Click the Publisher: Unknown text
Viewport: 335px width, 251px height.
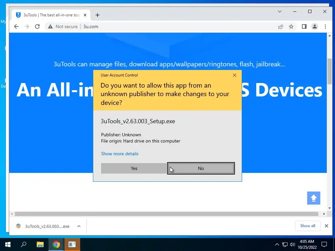click(121, 135)
